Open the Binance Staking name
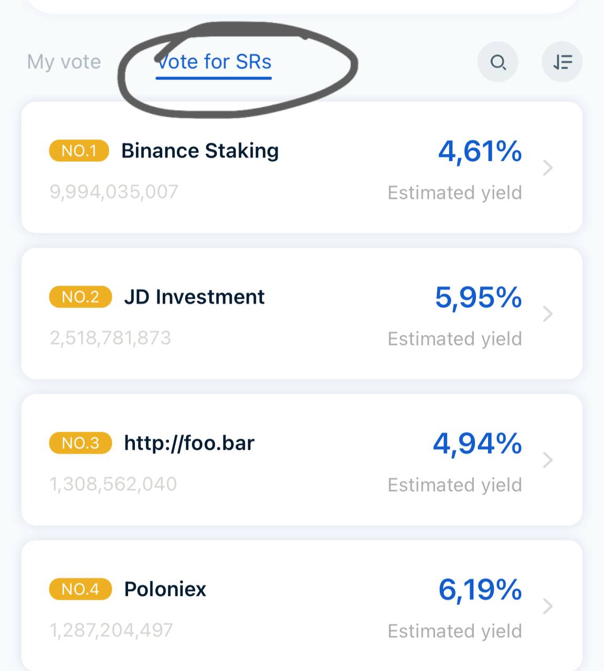604x671 pixels. [200, 151]
